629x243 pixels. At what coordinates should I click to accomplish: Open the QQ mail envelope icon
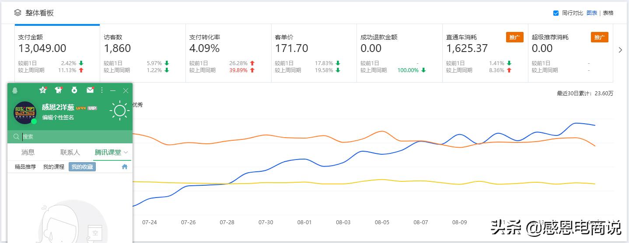(x=90, y=90)
